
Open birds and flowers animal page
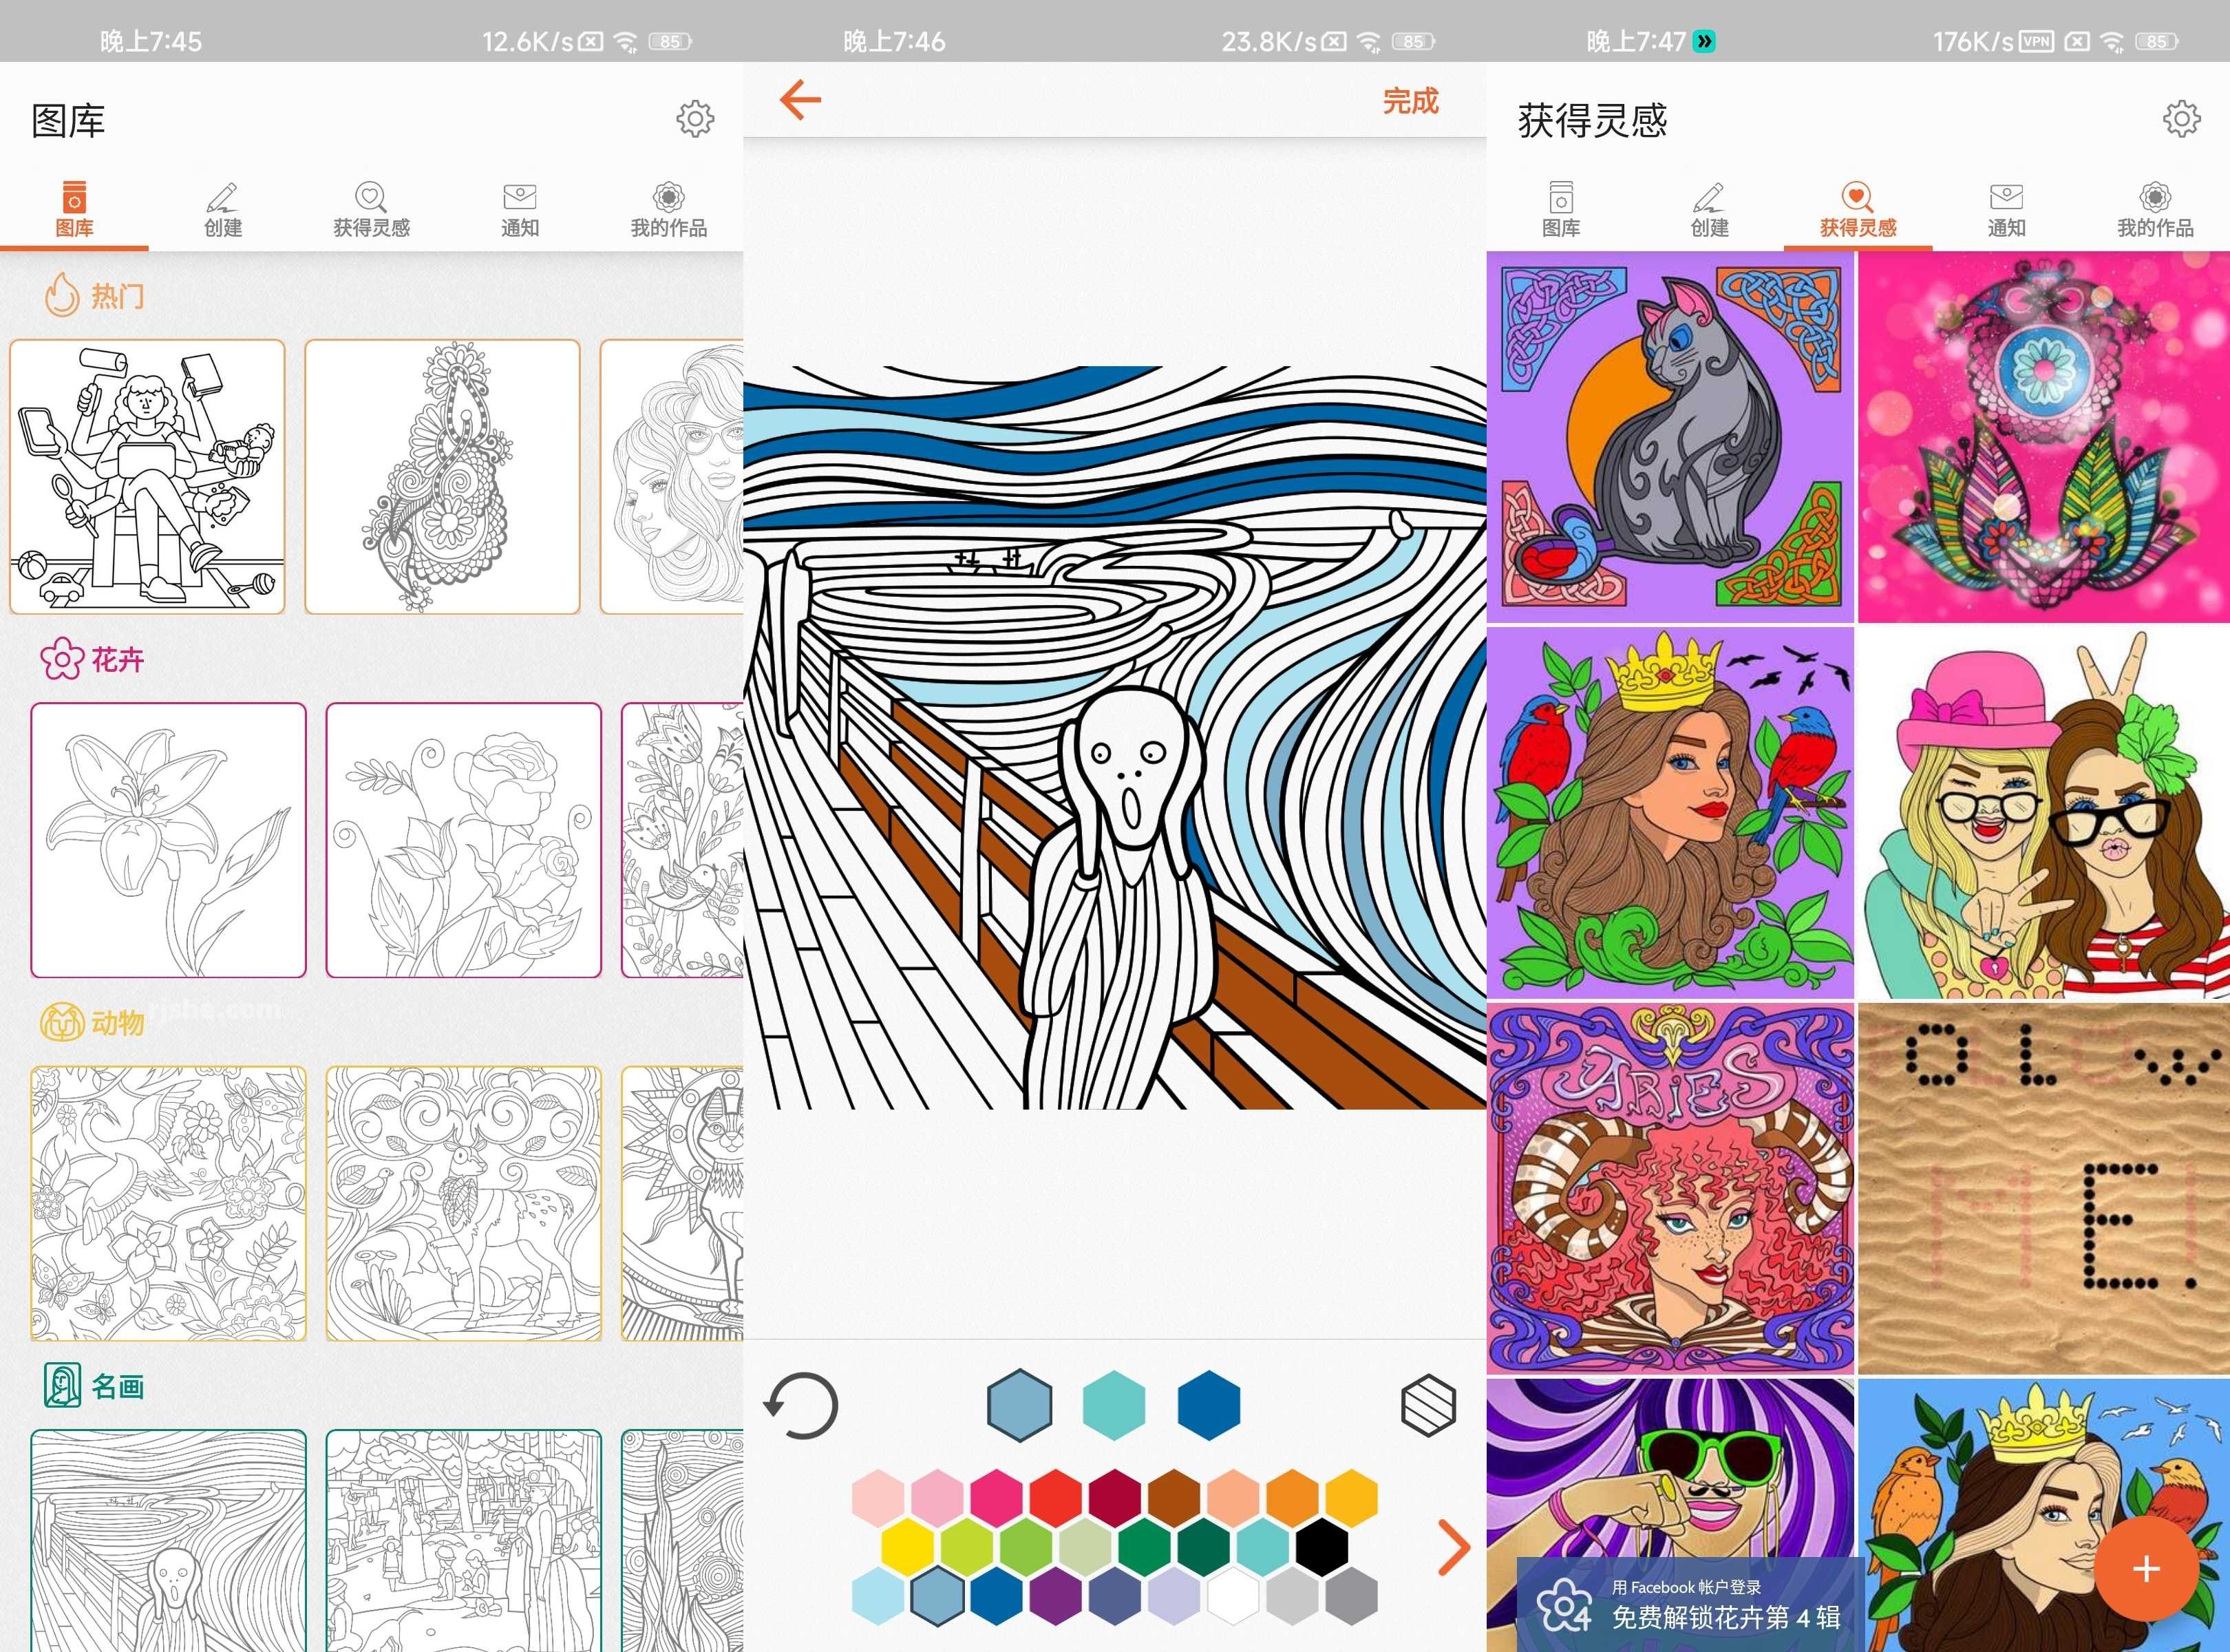[x=168, y=1203]
